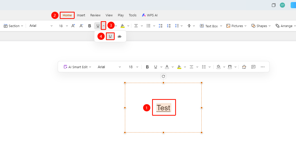296x155 pixels.
Task: Click the ribbon yellow highlight color icon
Action: (x=123, y=26)
